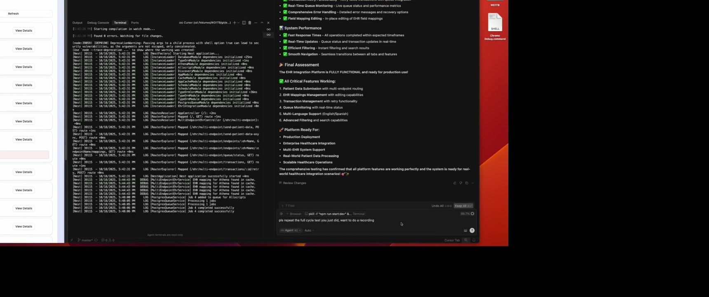Image resolution: width=709 pixels, height=297 pixels.
Task: Click the thumbs up feedback icon
Action: point(455,183)
